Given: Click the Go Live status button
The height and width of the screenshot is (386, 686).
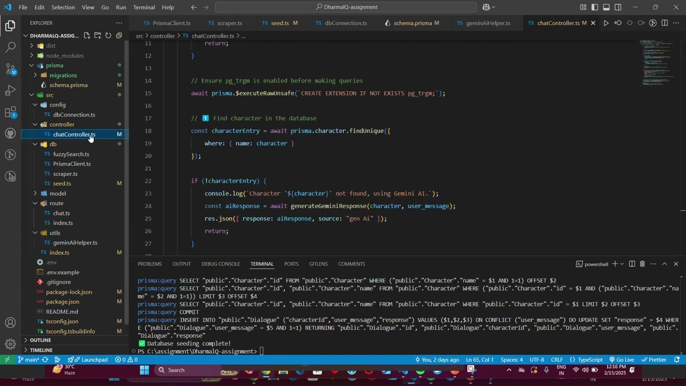Looking at the screenshot, I should click(x=621, y=360).
